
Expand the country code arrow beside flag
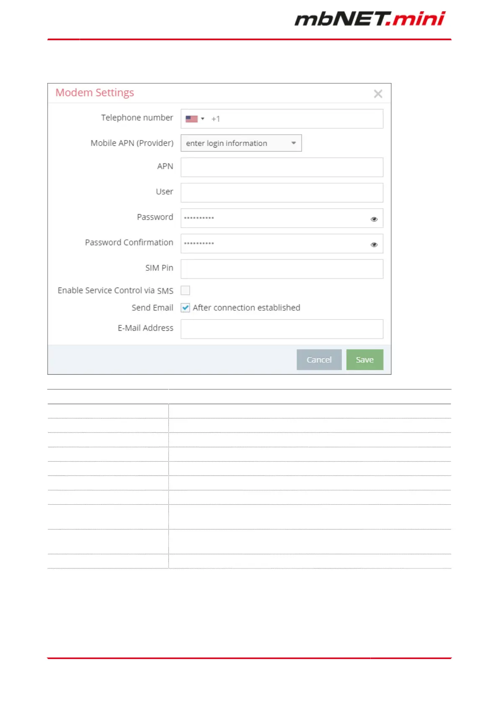coord(203,119)
